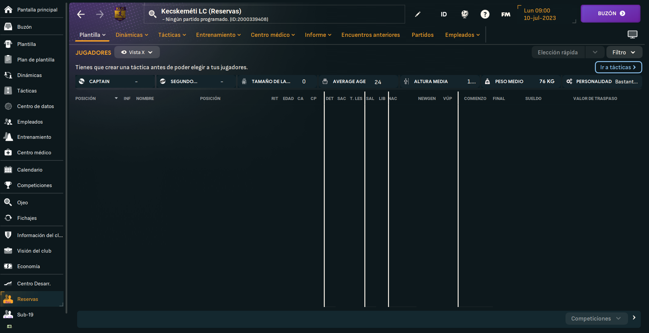The width and height of the screenshot is (649, 333).
Task: Click the SEGUNDO... vice-captain panel
Action: point(196,81)
